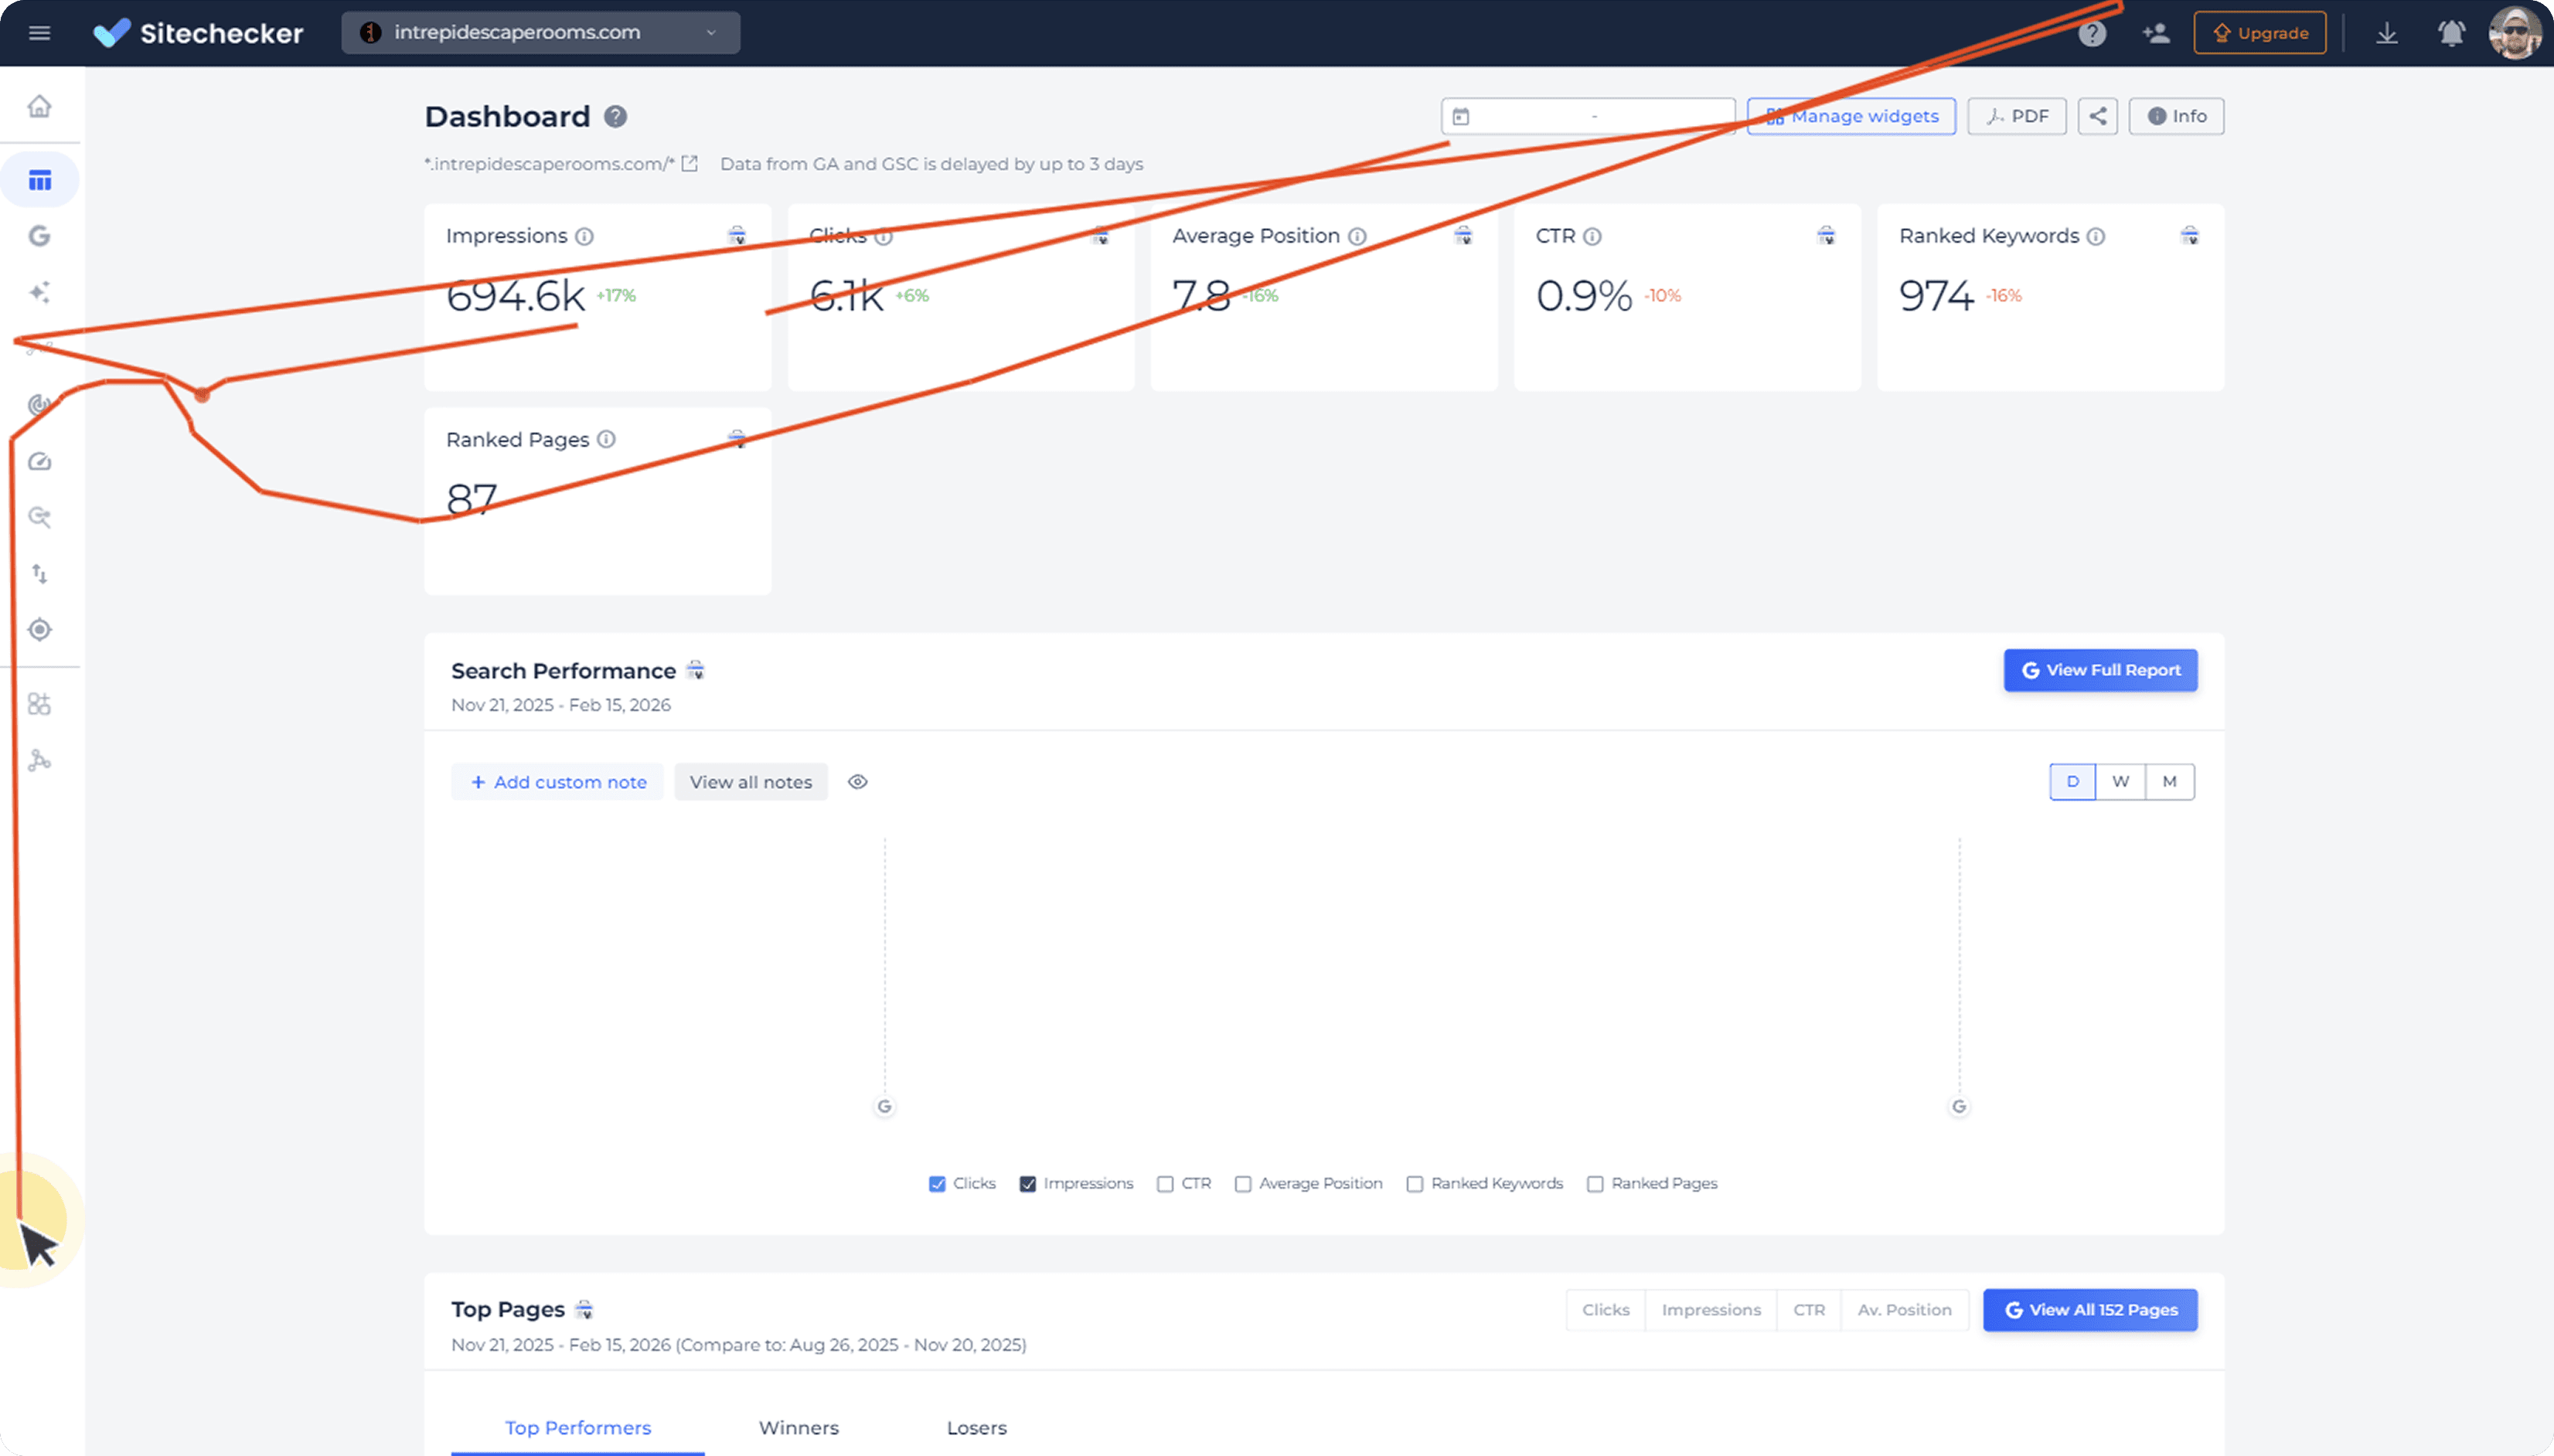Screen dimensions: 2554x1456
Task: Switch to the Losers tab
Action: point(976,1428)
